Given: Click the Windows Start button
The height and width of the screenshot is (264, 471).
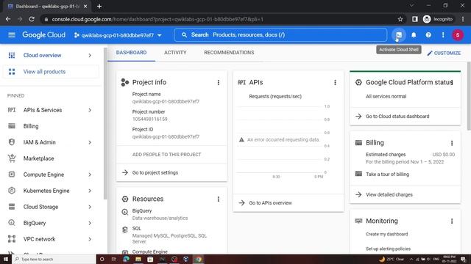Looking at the screenshot, I should tap(6, 259).
